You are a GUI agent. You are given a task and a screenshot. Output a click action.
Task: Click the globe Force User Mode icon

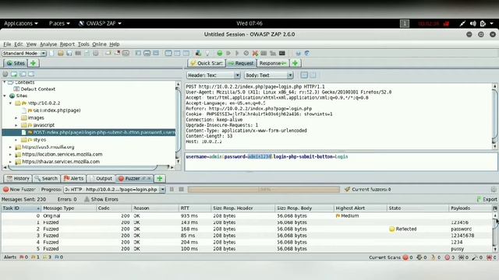click(306, 54)
